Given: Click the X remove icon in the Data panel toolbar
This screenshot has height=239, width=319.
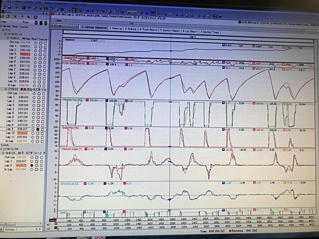Looking at the screenshot, I should 15,16.
